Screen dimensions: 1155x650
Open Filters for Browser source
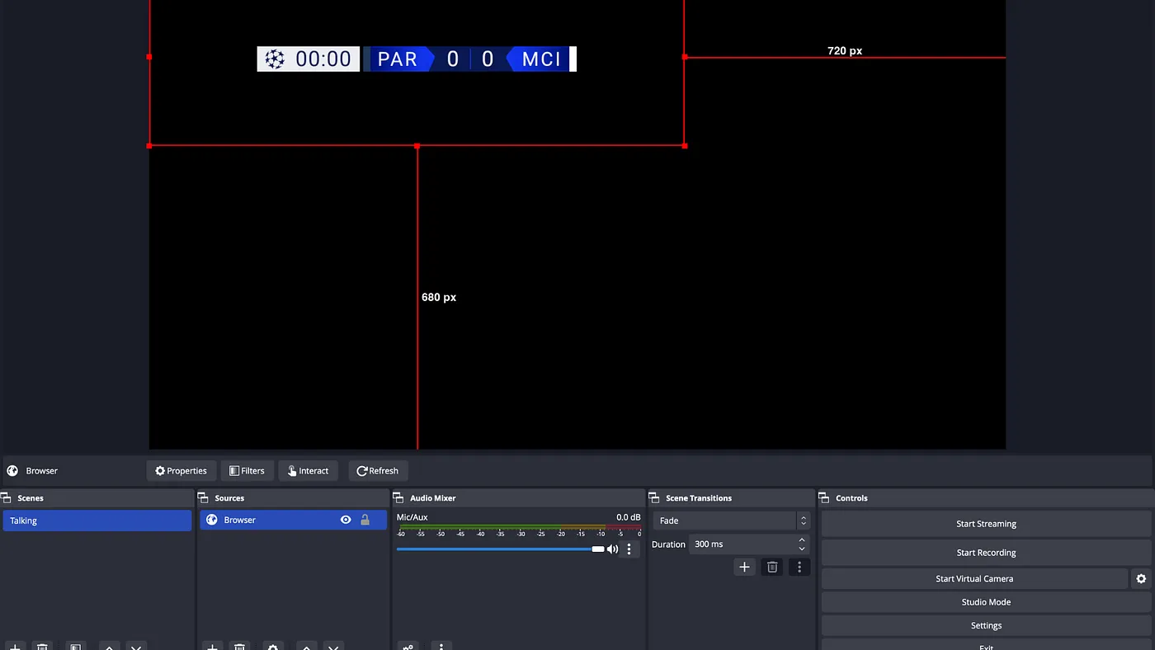(247, 471)
